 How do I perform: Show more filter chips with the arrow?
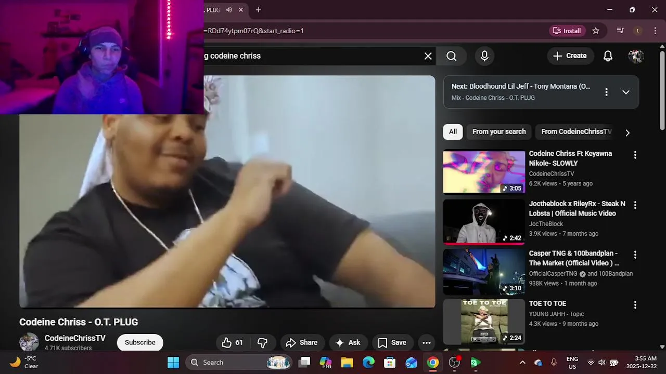627,132
